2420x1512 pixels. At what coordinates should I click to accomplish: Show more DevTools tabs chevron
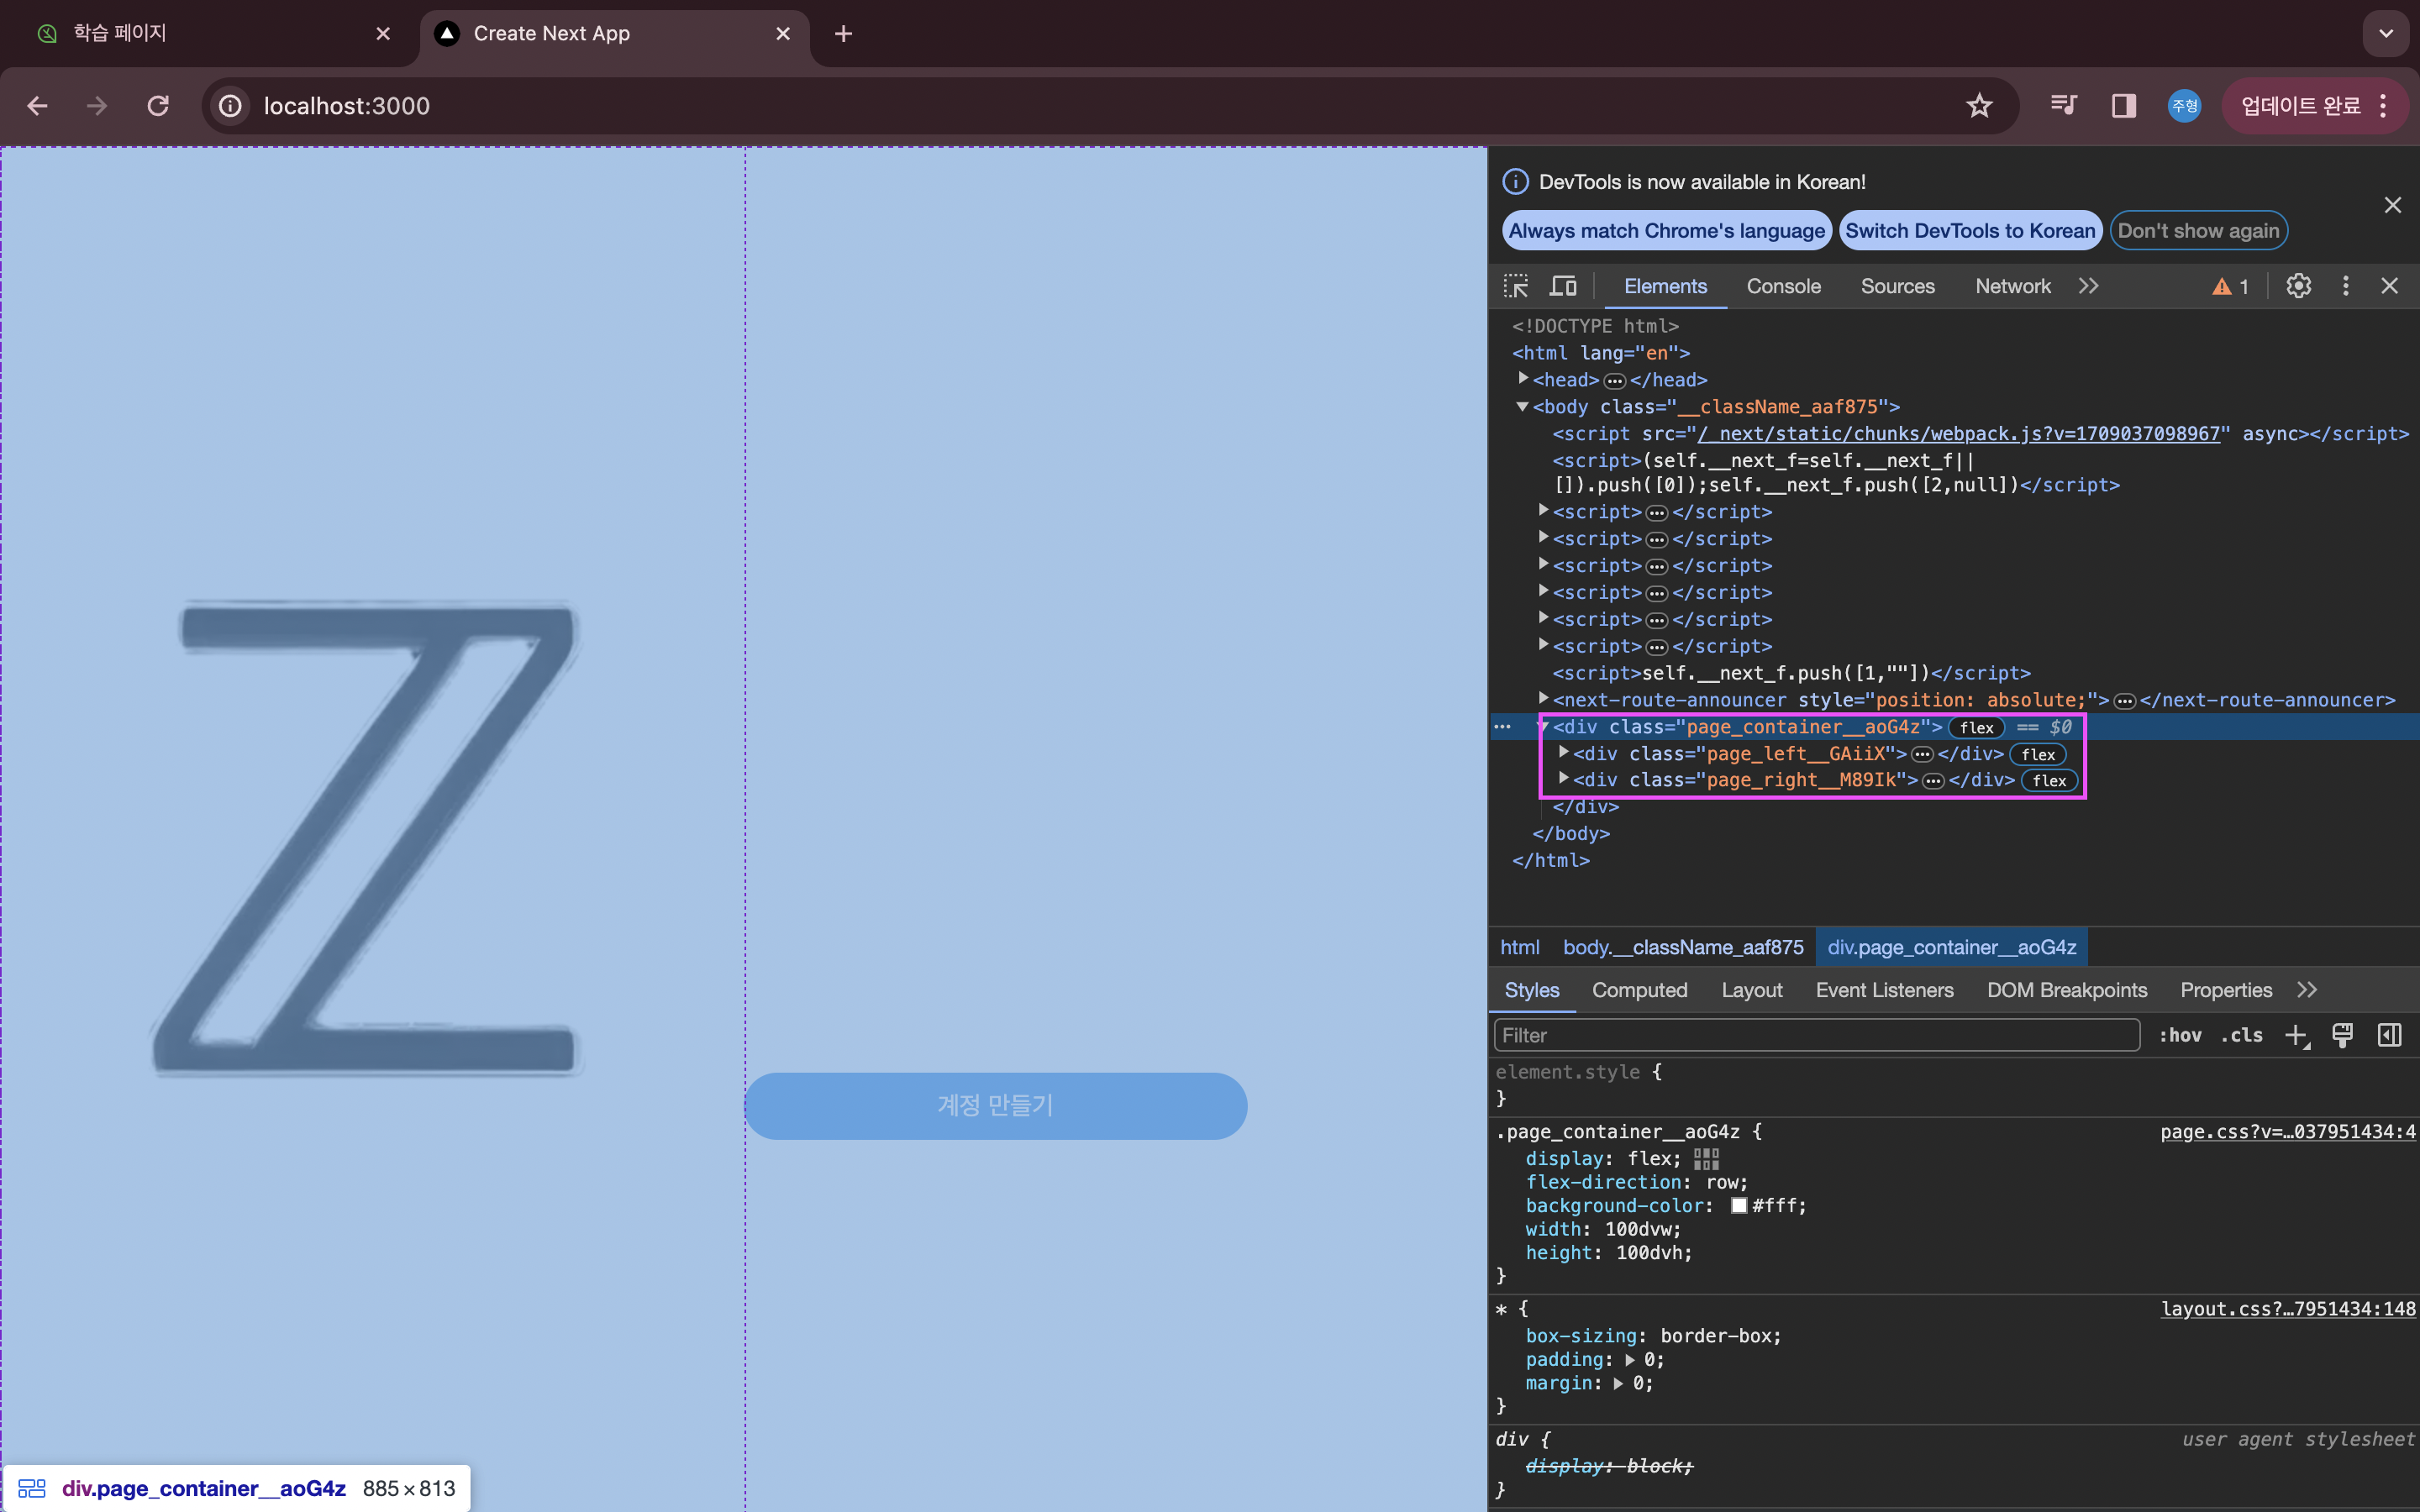[2088, 286]
